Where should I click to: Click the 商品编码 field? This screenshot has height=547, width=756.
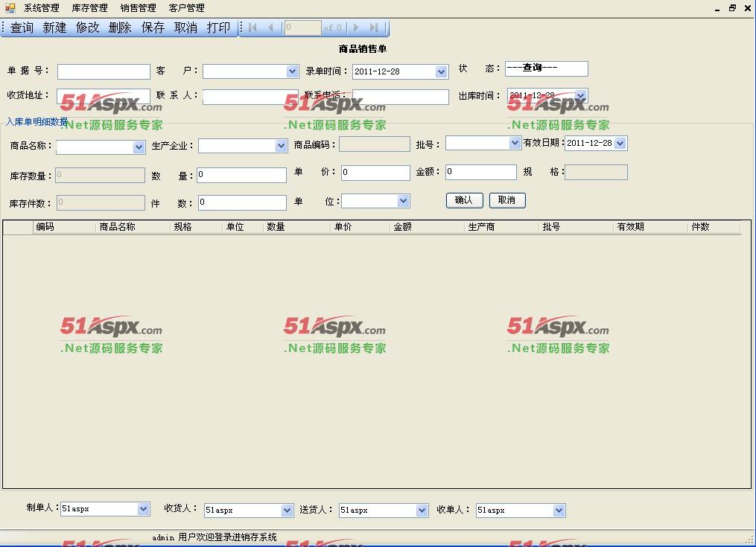tap(375, 144)
